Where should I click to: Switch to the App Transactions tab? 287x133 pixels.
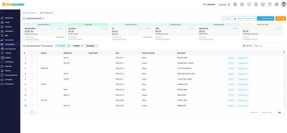pyautogui.click(x=46, y=13)
